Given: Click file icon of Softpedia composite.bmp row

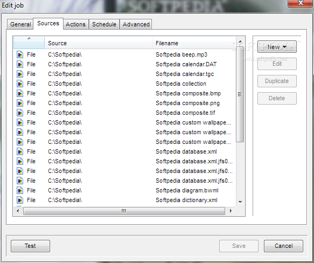Looking at the screenshot, I should (x=20, y=93).
